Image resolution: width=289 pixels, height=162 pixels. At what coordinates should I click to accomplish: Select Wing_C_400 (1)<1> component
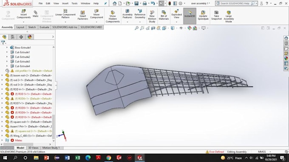click(31, 136)
